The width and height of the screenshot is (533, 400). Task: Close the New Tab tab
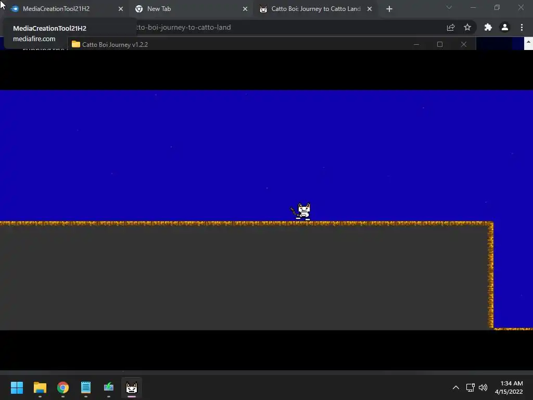pos(245,9)
